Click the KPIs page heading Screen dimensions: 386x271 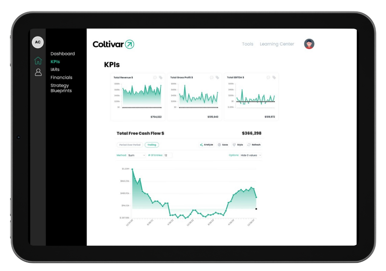click(x=112, y=64)
